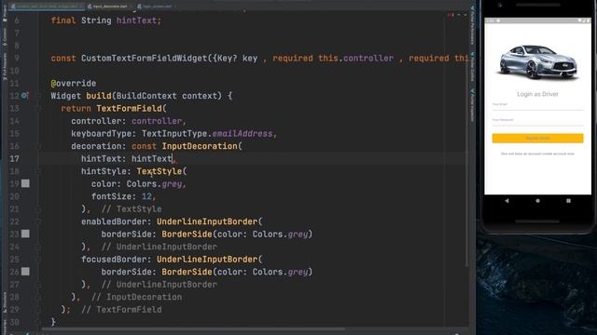Open the Commit tool window
Screen dimensions: 597x335
pyautogui.click(x=5, y=37)
